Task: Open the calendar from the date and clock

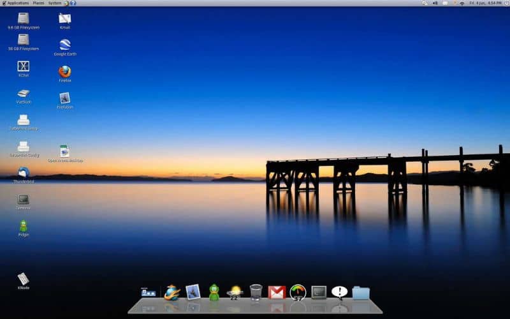Action: pos(485,3)
